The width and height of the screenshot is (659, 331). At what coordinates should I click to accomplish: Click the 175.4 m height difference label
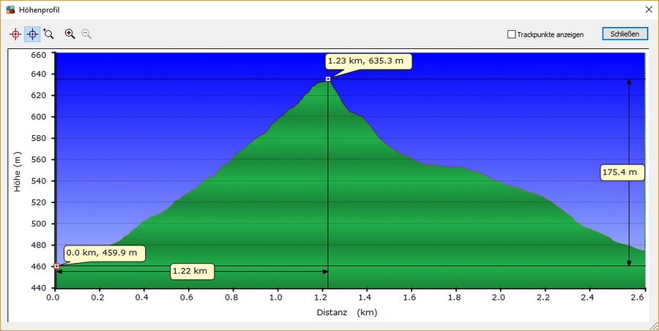[622, 173]
